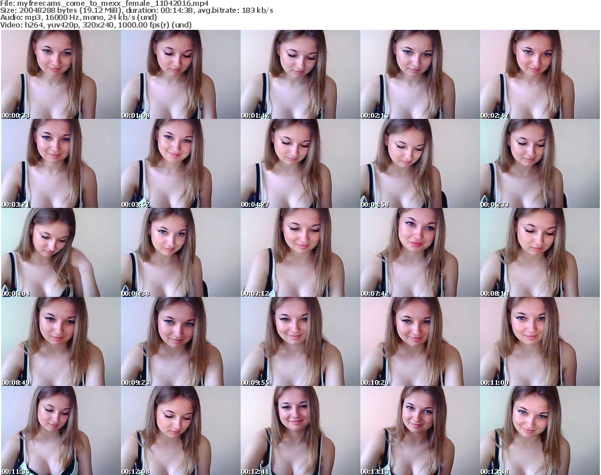Click the frame with timestamp 00:11:00

click(540, 341)
